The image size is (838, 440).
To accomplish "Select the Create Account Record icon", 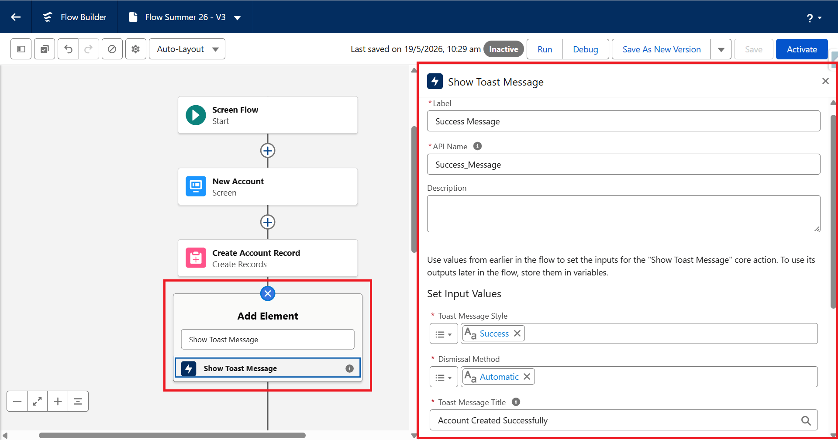I will click(x=196, y=258).
